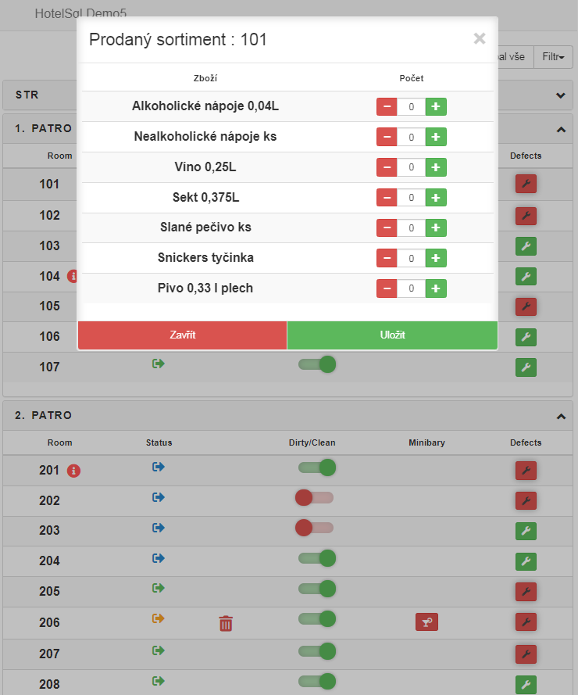Close the Prodaný sortiment dialog with X

480,38
